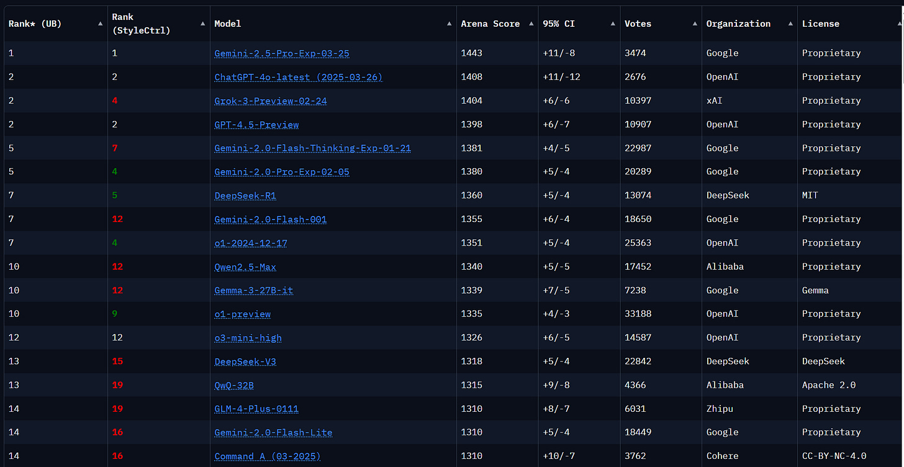Viewport: 904px width, 467px height.
Task: Click the License column header
Action: (x=821, y=24)
